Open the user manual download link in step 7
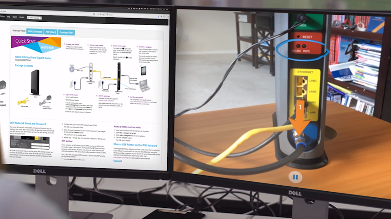Screen dimensions: 391x219 141,102
